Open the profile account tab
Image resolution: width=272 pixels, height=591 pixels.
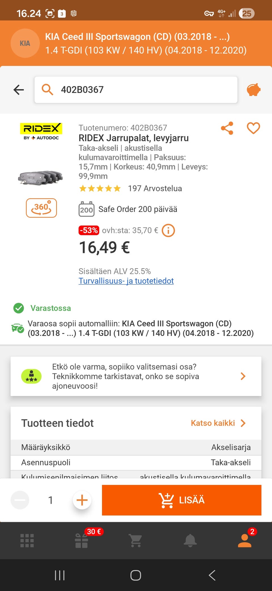point(245,540)
